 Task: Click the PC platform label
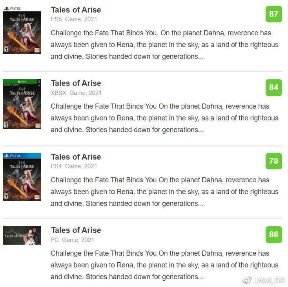[x=55, y=240]
